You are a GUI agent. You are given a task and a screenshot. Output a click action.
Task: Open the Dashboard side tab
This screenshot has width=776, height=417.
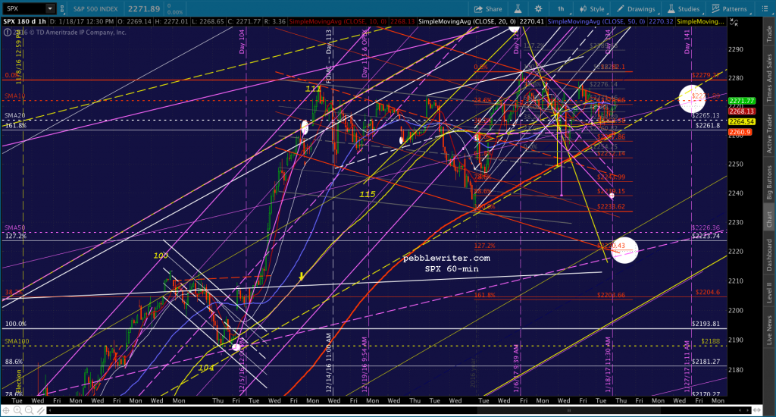pyautogui.click(x=769, y=255)
